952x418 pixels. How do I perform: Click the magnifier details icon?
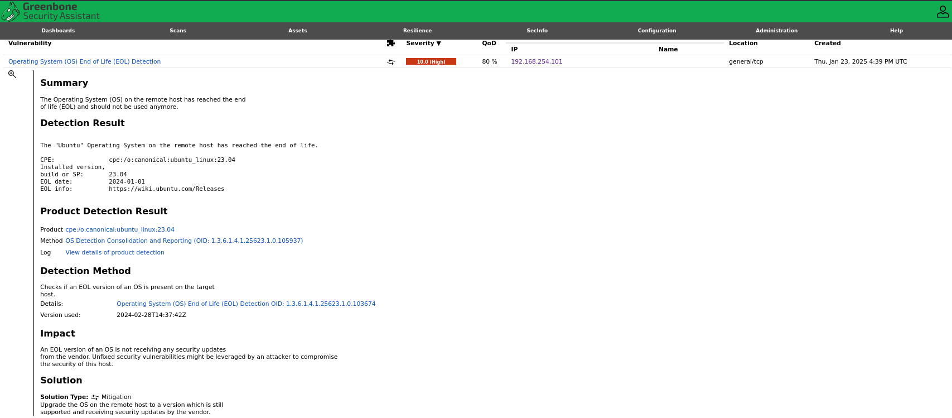tap(12, 74)
